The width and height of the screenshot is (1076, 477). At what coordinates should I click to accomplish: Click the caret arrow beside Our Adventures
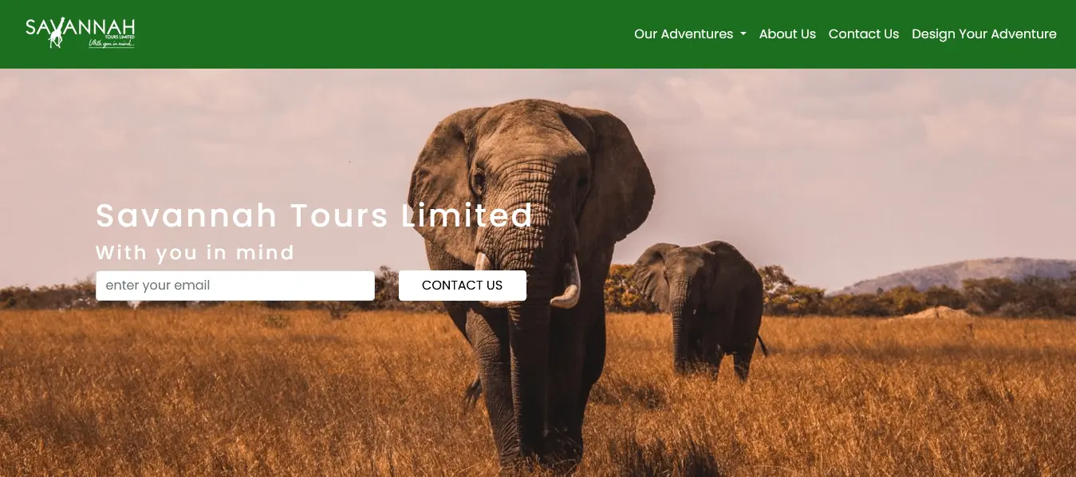743,34
